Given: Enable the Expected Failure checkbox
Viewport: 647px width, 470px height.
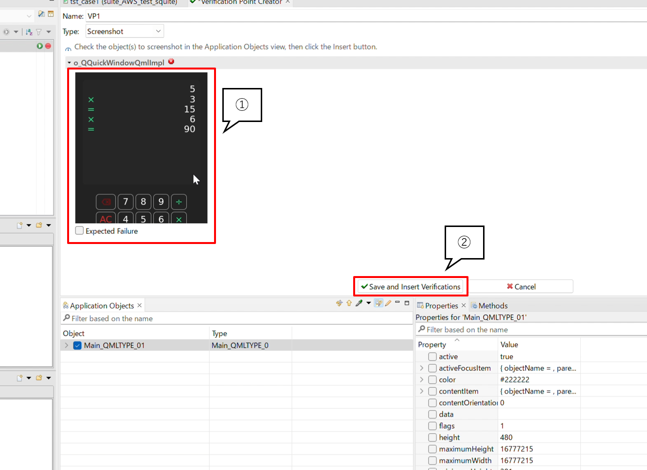Looking at the screenshot, I should 79,231.
